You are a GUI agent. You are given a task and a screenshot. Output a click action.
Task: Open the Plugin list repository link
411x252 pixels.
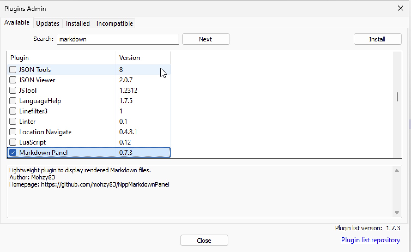click(370, 240)
